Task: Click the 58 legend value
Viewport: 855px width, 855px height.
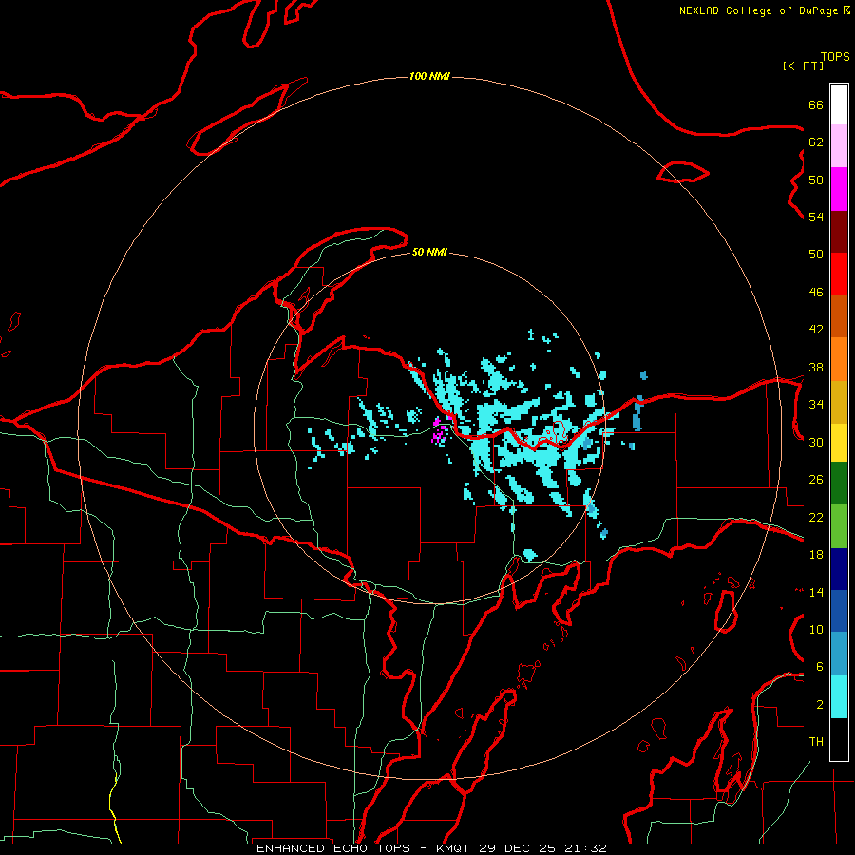Action: click(x=816, y=180)
